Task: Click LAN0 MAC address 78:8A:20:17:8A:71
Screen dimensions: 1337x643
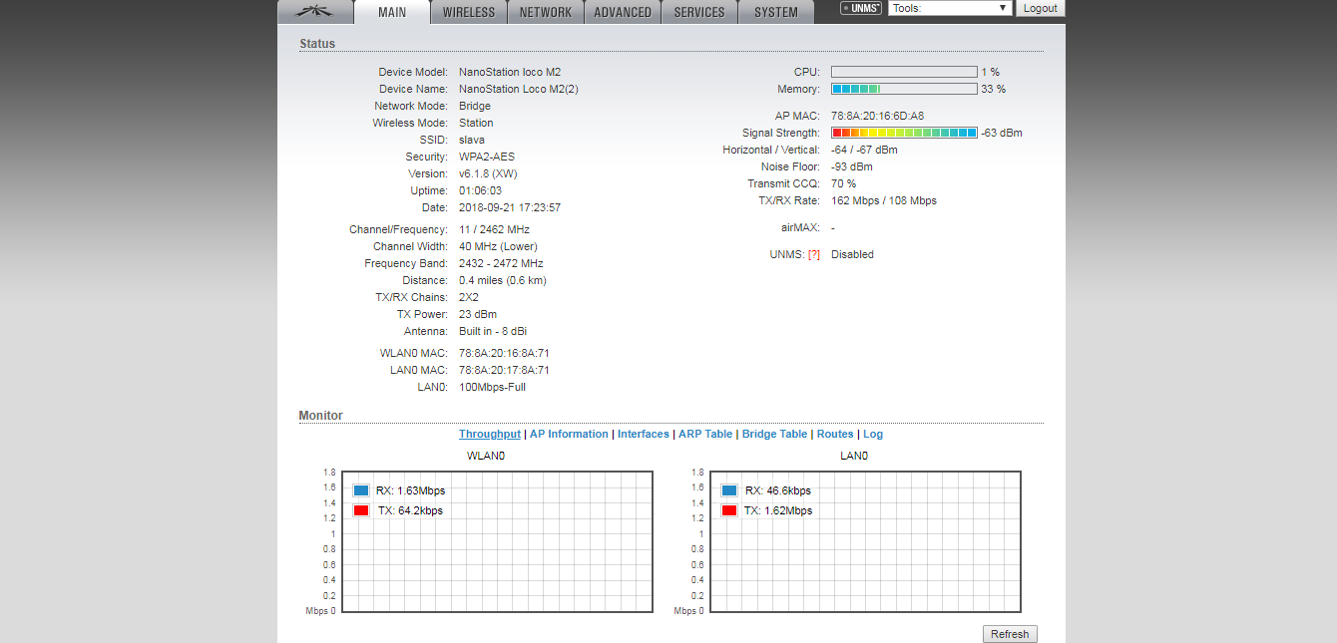Action: (x=504, y=370)
